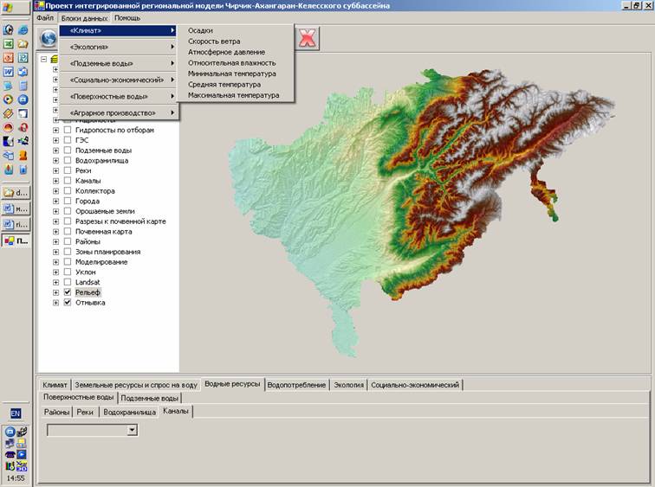This screenshot has height=487, width=655.
Task: Click the globe icon in the toolbar
Action: click(x=49, y=37)
